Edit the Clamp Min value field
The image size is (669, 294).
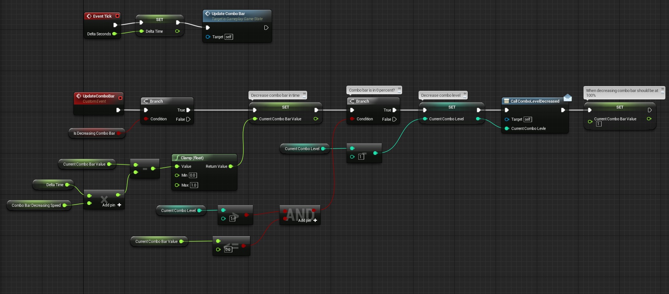[193, 176]
